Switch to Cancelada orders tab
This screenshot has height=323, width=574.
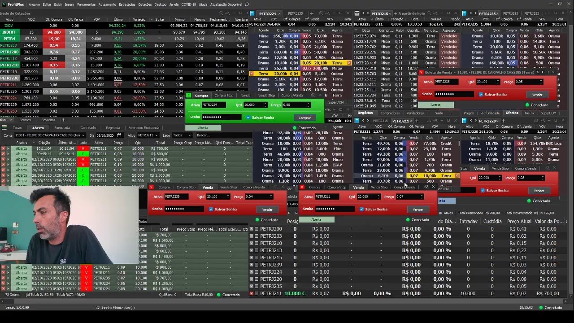[x=88, y=128]
